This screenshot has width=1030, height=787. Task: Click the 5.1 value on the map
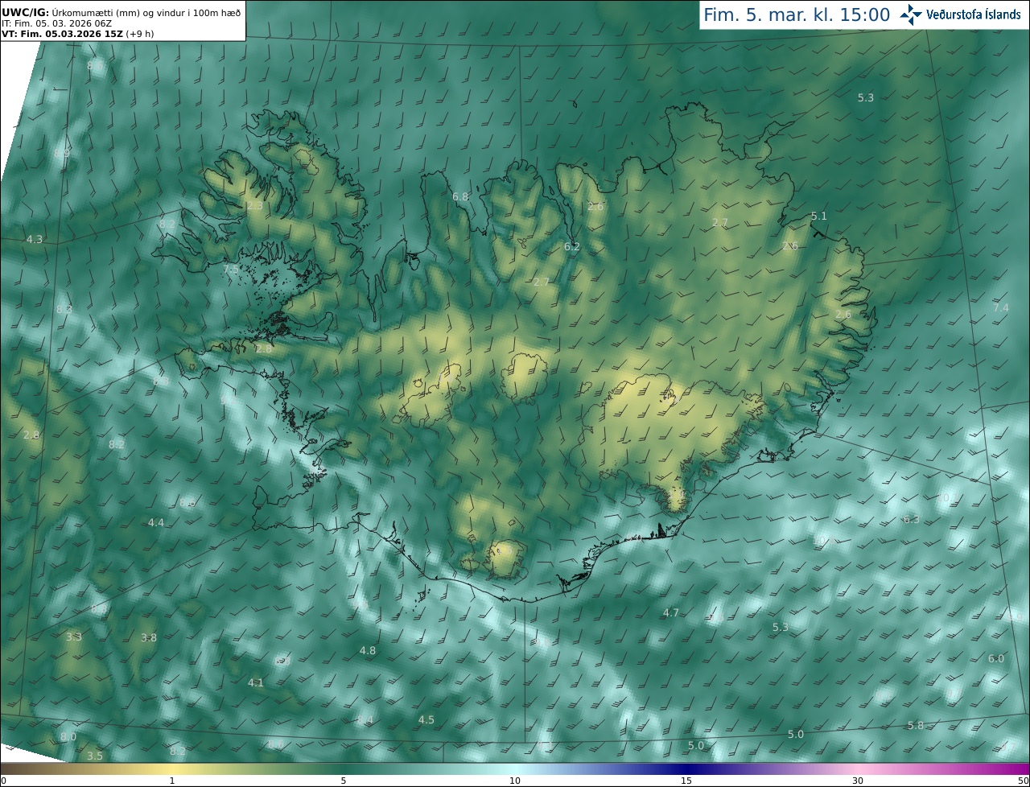click(x=819, y=216)
